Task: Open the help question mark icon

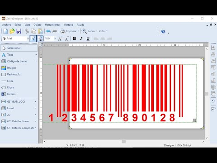Action: (x=163, y=31)
